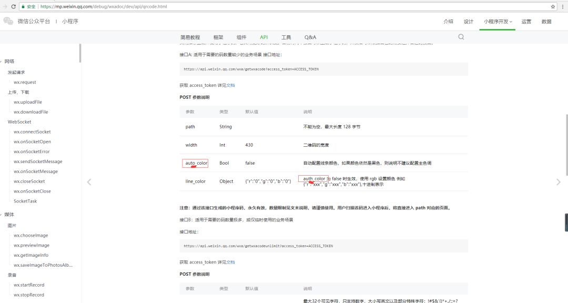This screenshot has width=568, height=303.
Task: Click the getwxacode URL code block
Action: 323,69
